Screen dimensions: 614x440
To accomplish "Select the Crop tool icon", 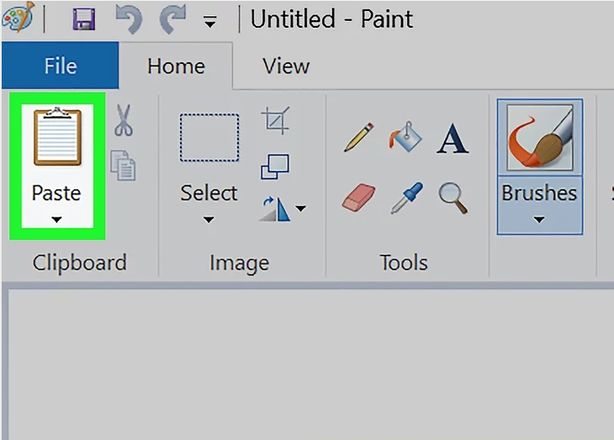I will [276, 120].
